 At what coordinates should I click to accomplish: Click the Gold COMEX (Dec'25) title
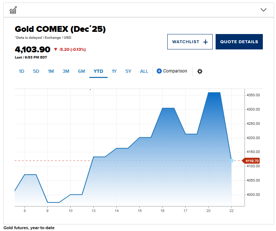pyautogui.click(x=60, y=29)
